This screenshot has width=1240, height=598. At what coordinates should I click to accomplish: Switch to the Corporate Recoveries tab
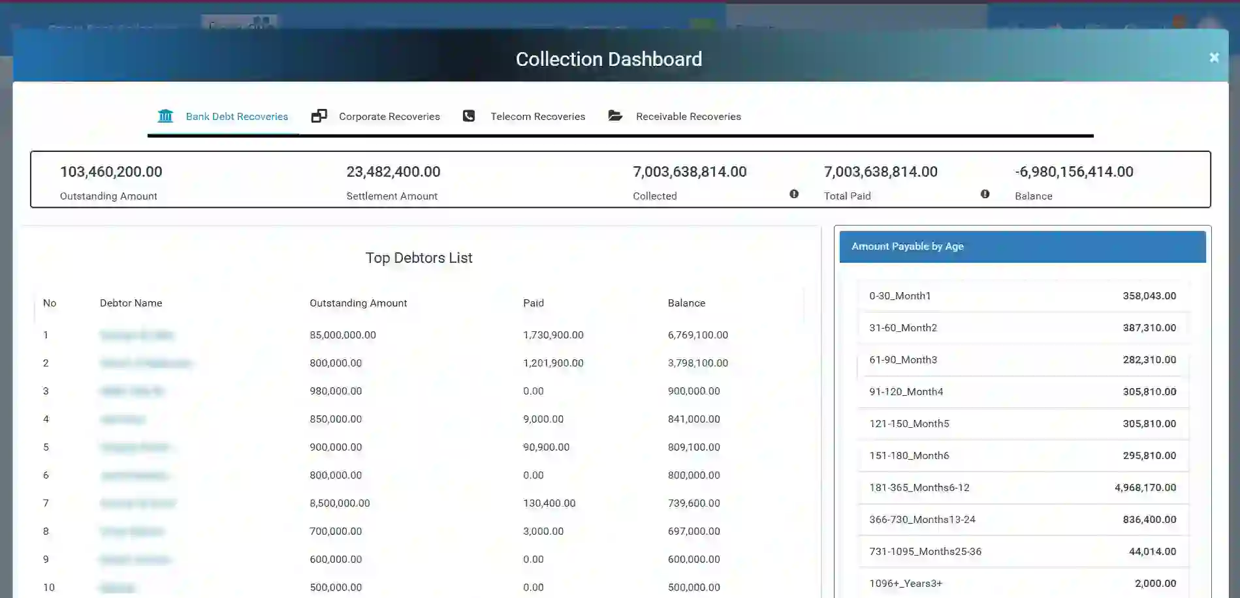tap(389, 116)
